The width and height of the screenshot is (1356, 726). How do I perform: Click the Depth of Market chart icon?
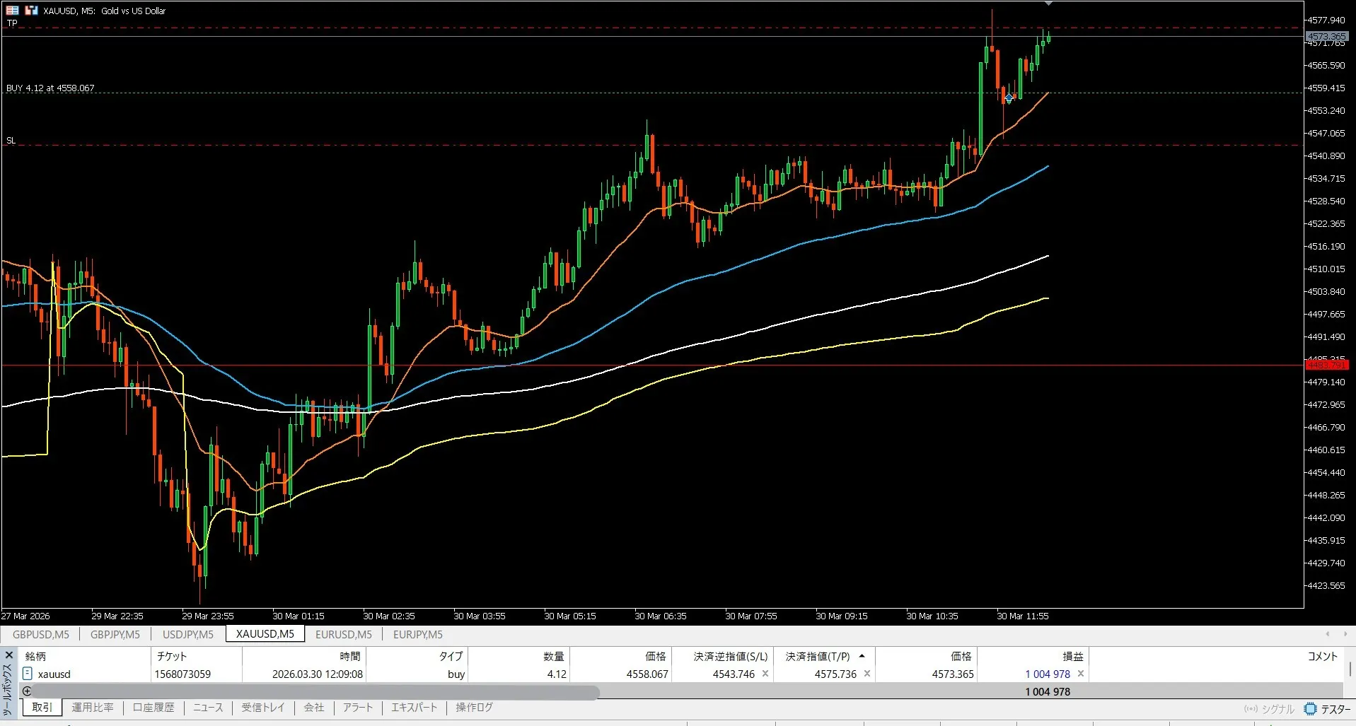pos(31,11)
